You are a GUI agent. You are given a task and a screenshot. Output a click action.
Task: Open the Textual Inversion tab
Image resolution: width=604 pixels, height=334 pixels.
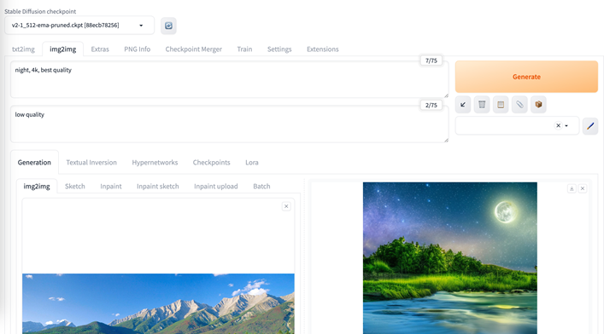pos(91,162)
